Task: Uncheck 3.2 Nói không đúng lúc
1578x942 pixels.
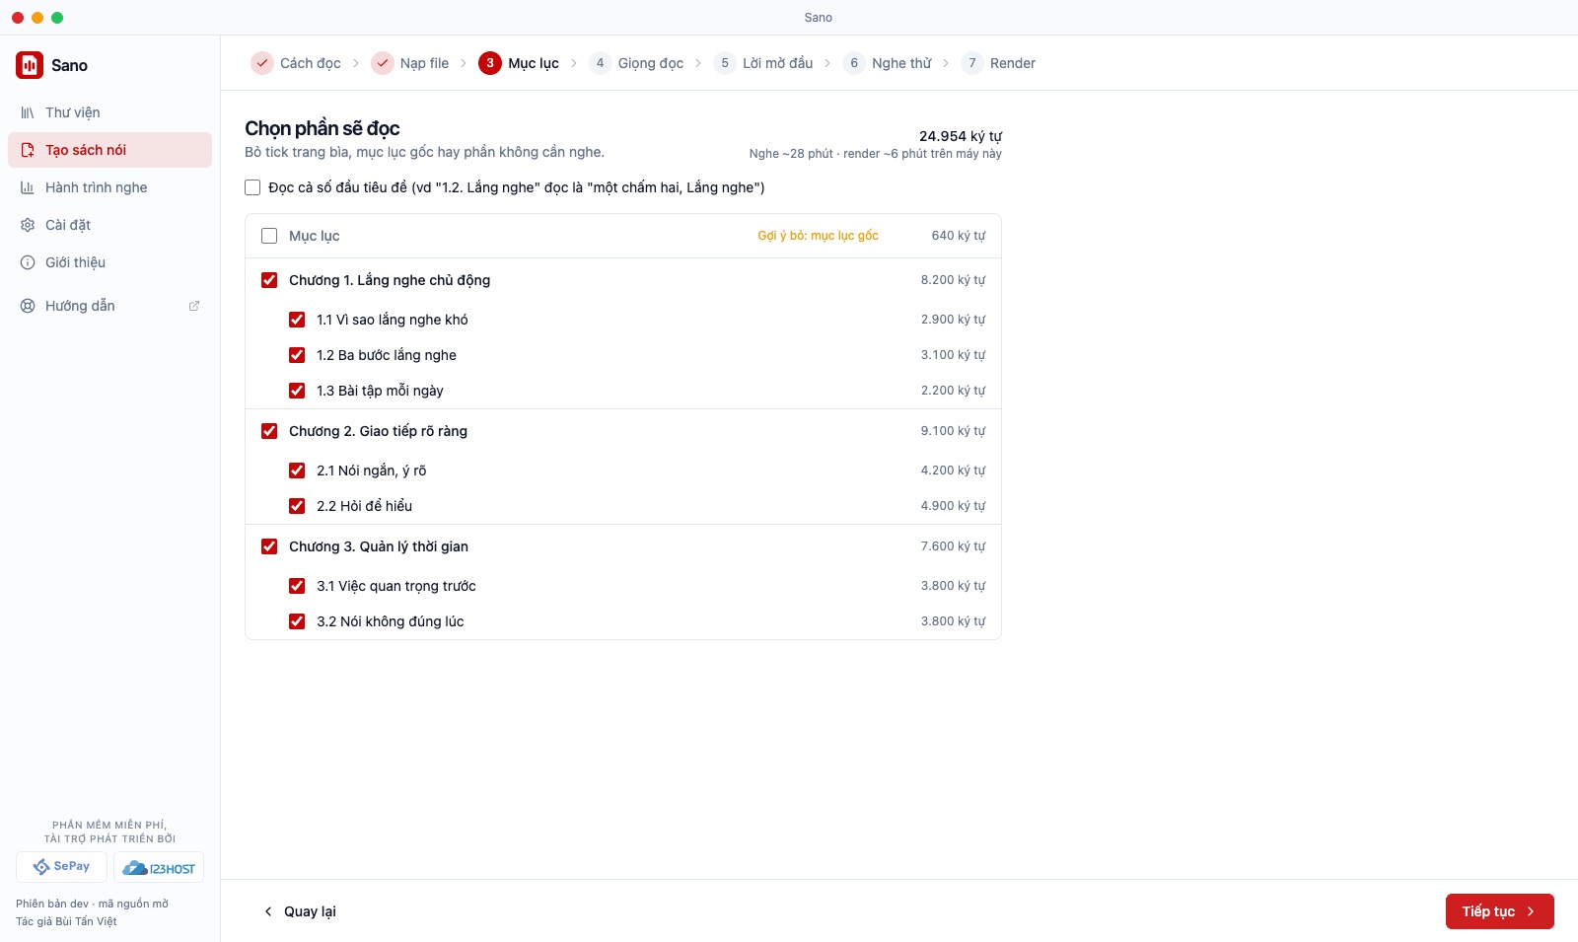Action: pos(297,621)
